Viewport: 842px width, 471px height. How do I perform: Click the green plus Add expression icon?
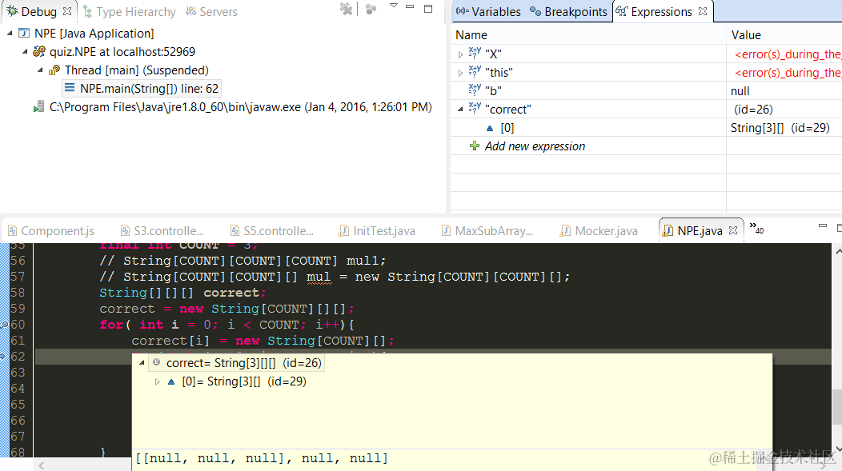(x=474, y=146)
